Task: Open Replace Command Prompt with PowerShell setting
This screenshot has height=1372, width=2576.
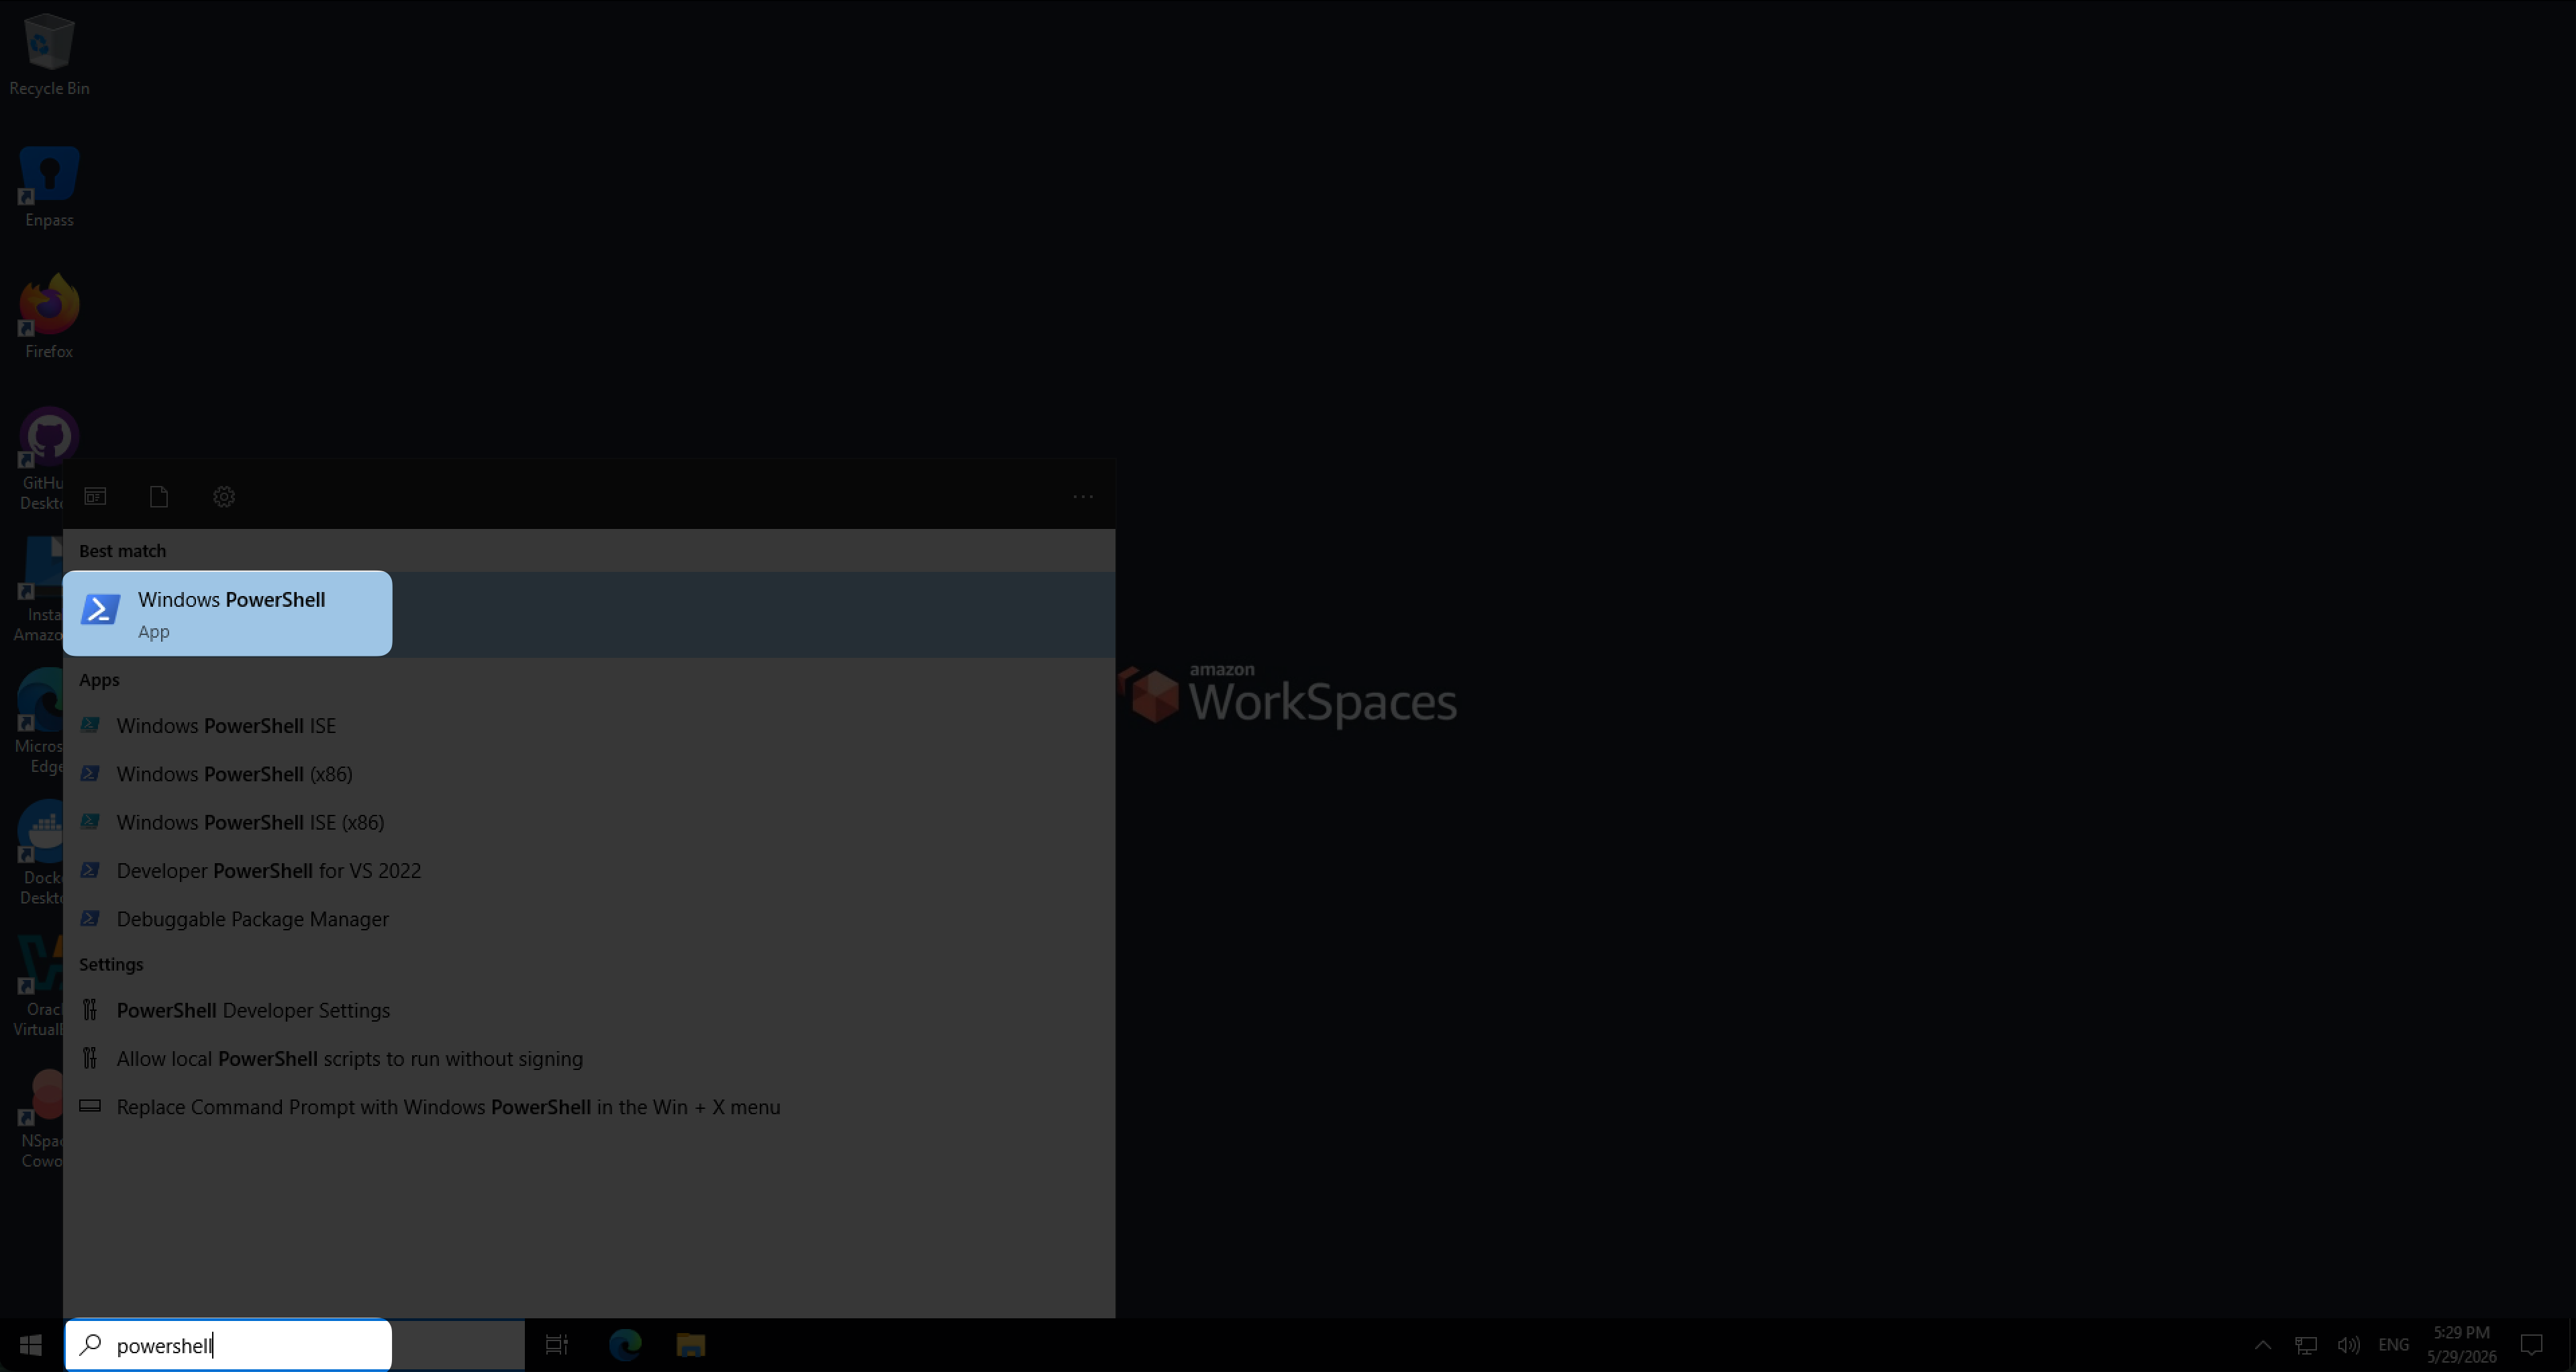Action: click(589, 1107)
